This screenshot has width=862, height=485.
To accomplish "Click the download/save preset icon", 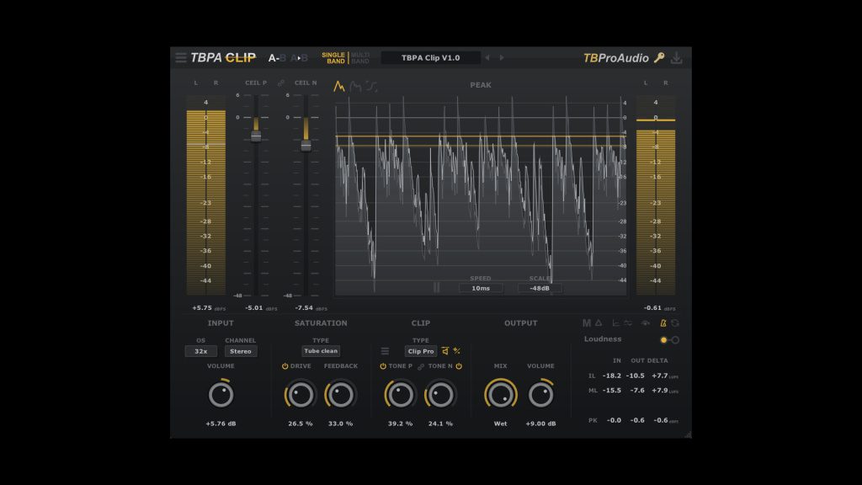I will [676, 57].
